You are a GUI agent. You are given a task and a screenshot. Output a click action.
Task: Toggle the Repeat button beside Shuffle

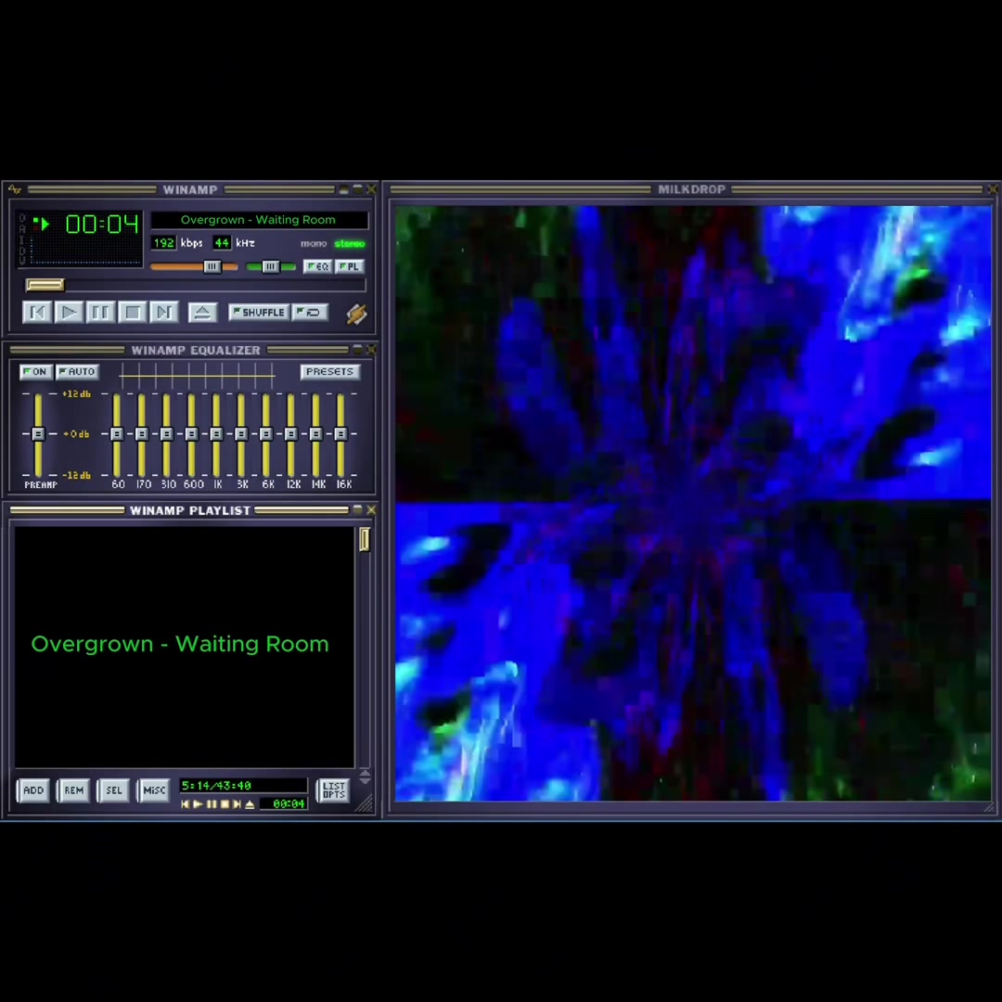[x=310, y=313]
